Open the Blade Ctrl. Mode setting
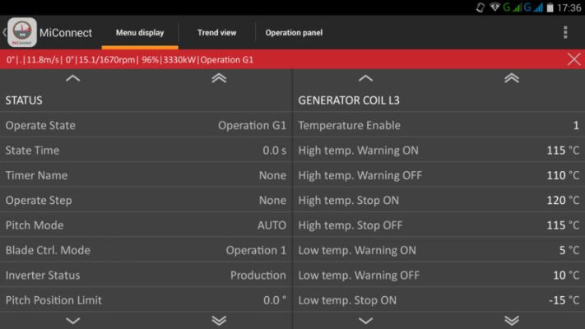Image resolution: width=585 pixels, height=329 pixels. 146,250
